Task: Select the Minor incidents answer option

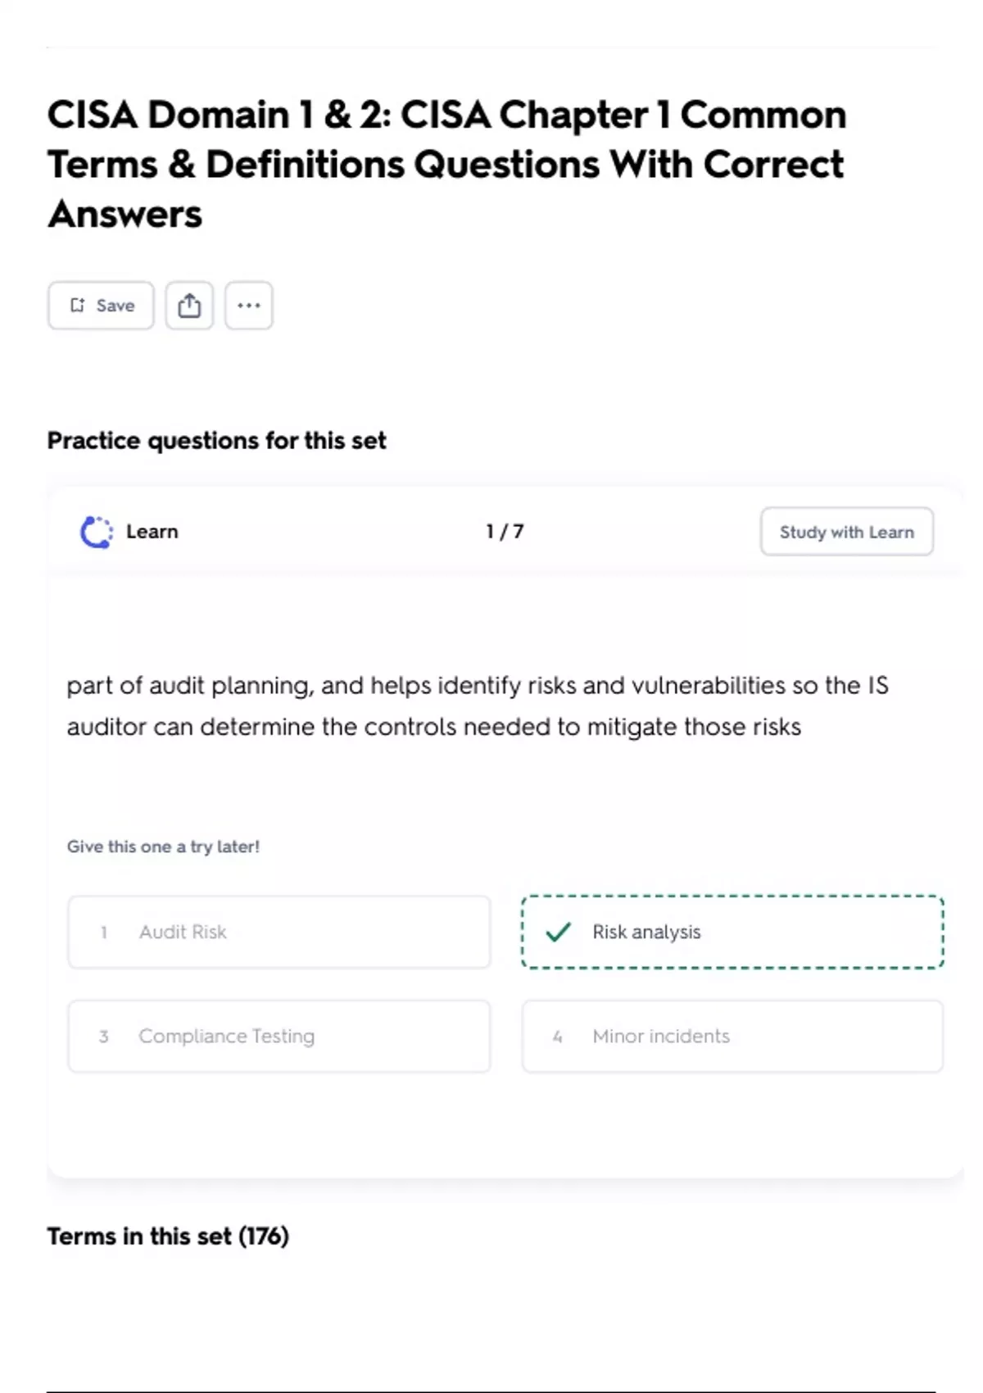Action: (x=732, y=1036)
